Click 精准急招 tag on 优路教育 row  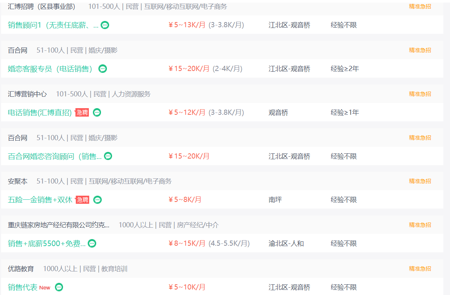420,269
